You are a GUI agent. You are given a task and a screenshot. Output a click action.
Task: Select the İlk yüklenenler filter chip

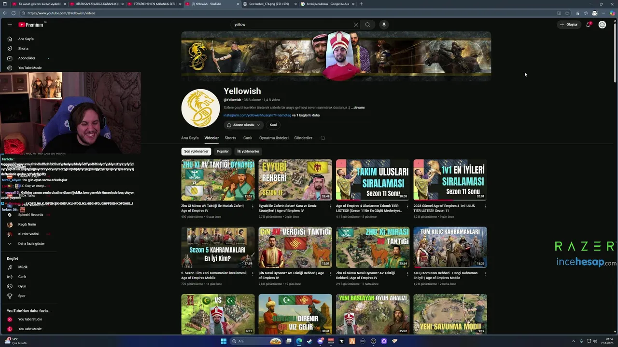point(248,151)
